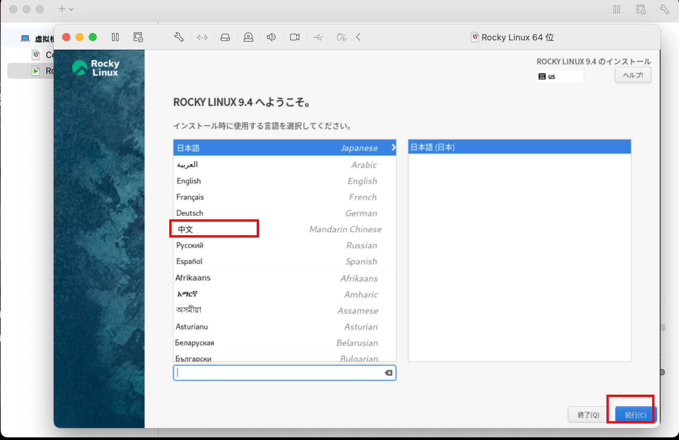
Task: Click the CD/DVD drive icon
Action: 248,37
